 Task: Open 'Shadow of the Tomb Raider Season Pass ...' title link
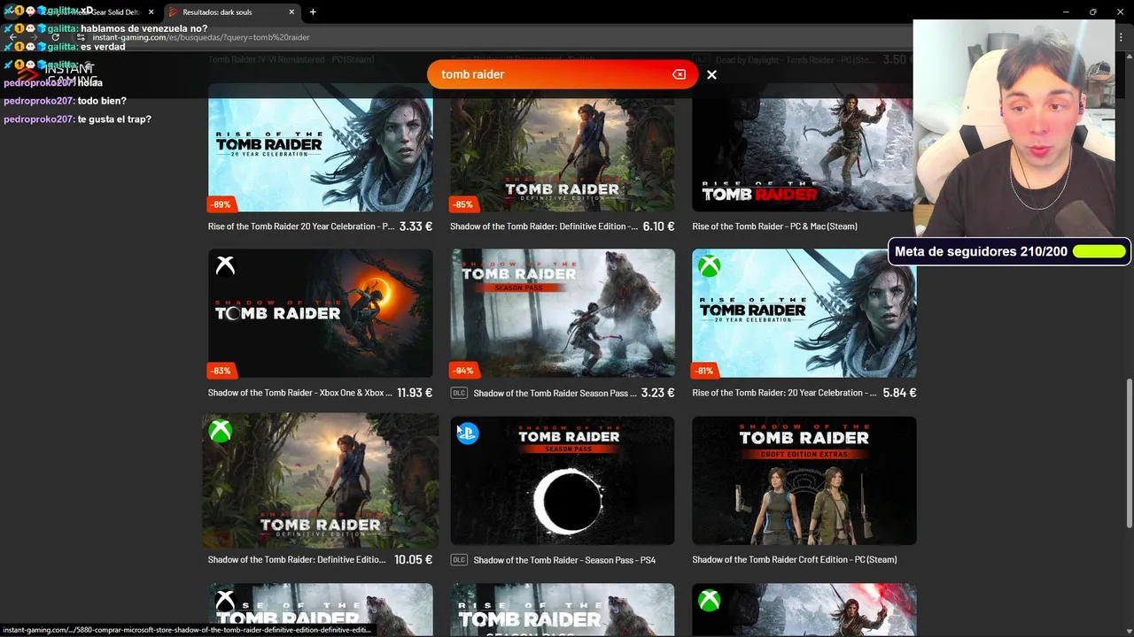click(x=555, y=393)
